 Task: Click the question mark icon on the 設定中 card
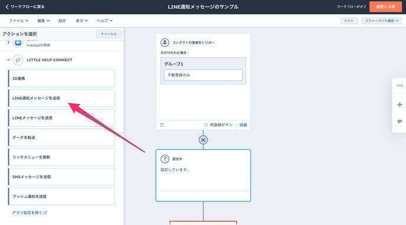tap(165, 159)
